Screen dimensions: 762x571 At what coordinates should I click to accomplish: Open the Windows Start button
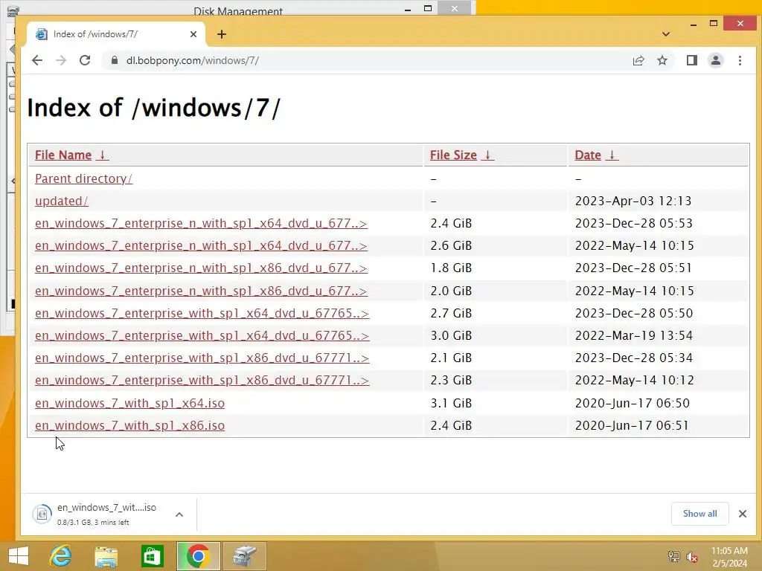point(18,556)
